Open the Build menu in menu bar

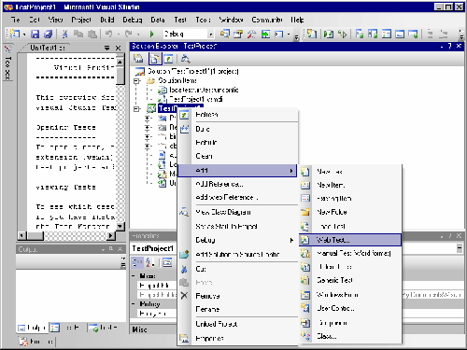pos(107,20)
